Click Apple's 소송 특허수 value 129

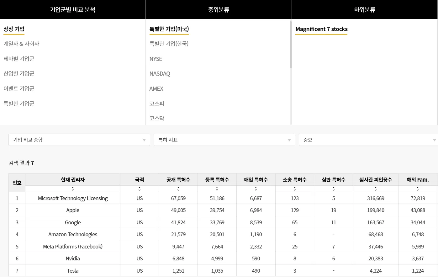[x=295, y=210]
